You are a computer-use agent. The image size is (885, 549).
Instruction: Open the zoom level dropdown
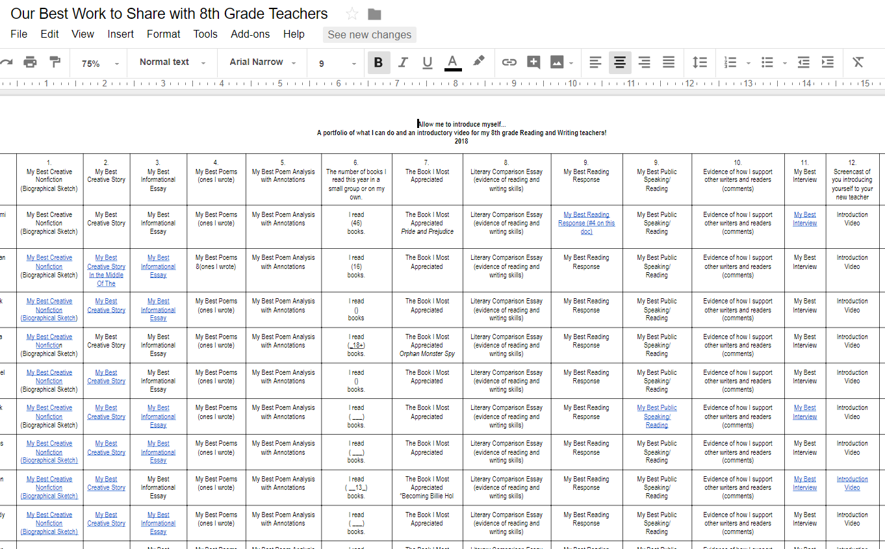[96, 62]
